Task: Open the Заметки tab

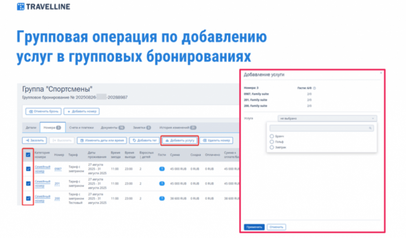Action: pos(142,127)
